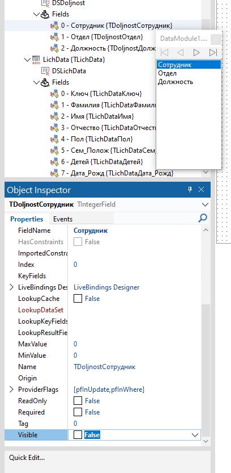Viewport: 231px width, 473px height.
Task: Go to last record in navigator
Action: (213, 52)
